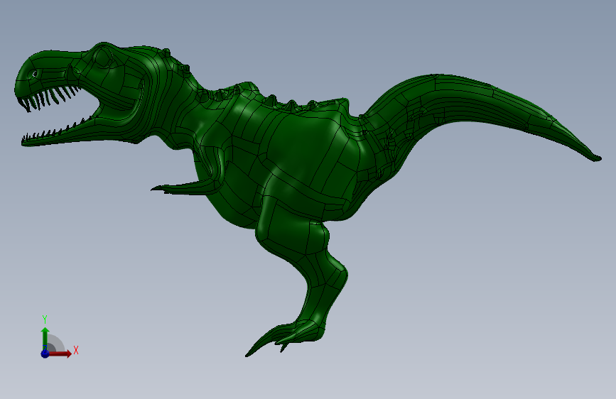Click the red X axis arrow of the triad
The width and height of the screenshot is (616, 399).
point(60,354)
